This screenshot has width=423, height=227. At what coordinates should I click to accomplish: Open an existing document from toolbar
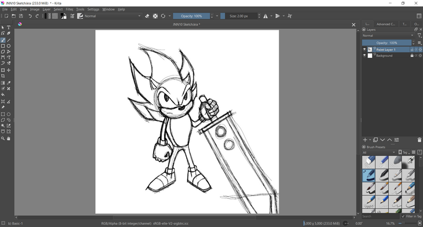click(x=14, y=16)
